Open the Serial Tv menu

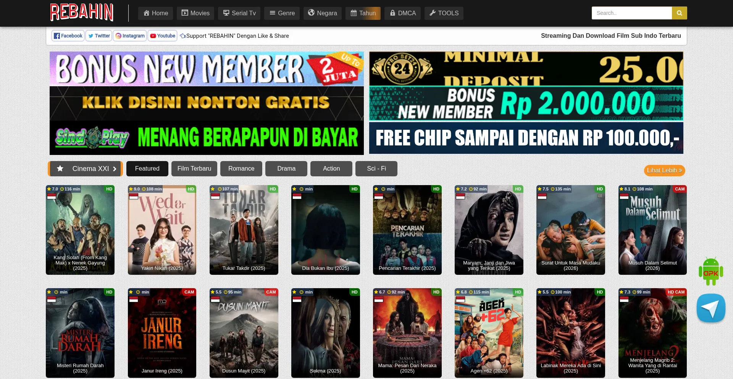pyautogui.click(x=239, y=13)
